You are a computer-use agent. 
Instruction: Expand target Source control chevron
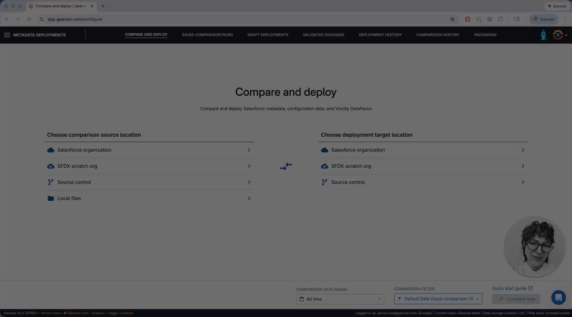523,182
